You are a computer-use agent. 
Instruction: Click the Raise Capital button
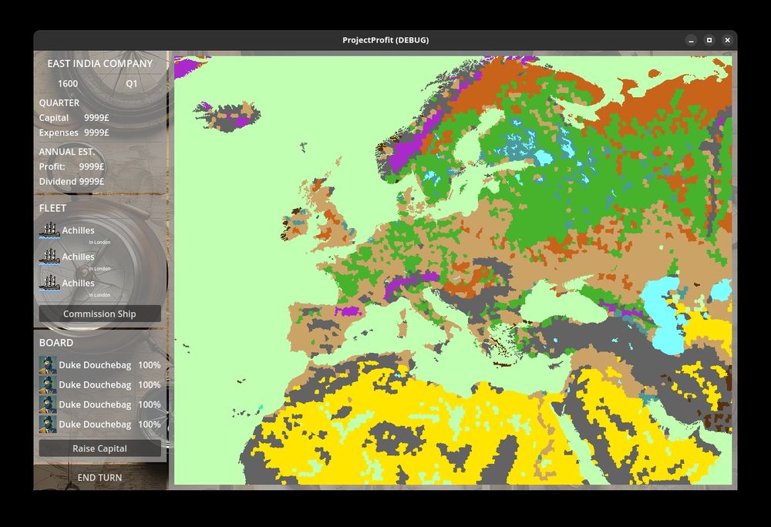[x=99, y=448]
